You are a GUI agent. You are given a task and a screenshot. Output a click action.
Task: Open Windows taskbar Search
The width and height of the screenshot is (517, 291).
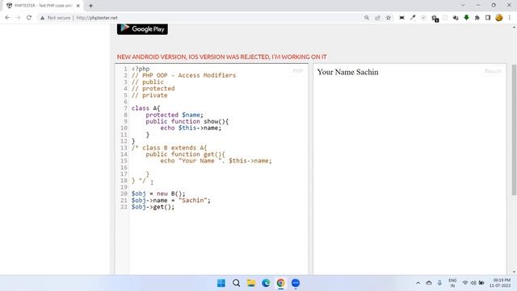coord(236,283)
